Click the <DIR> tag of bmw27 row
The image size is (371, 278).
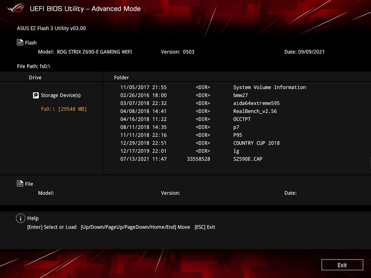[203, 95]
